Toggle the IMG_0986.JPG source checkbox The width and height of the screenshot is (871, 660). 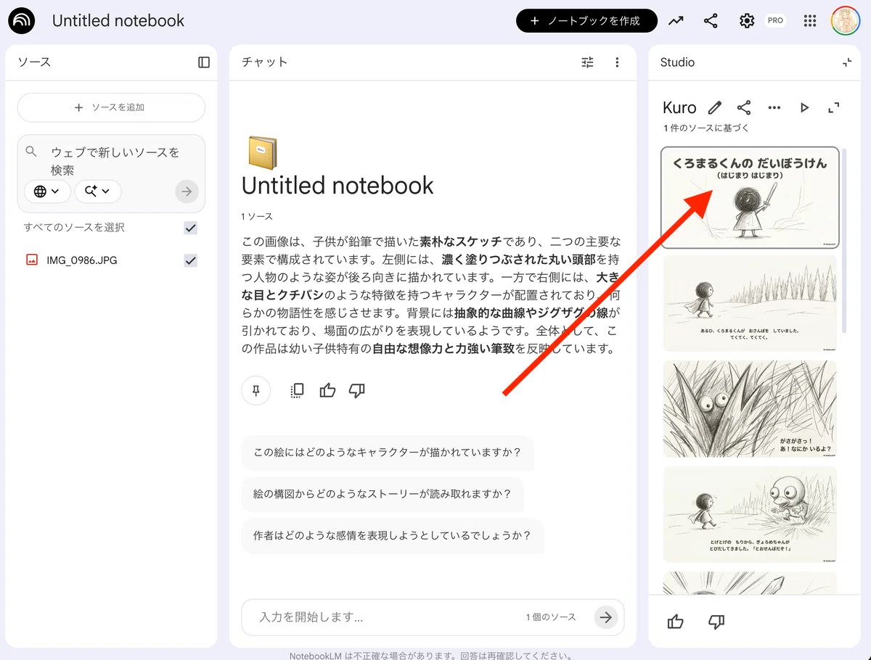pos(190,260)
